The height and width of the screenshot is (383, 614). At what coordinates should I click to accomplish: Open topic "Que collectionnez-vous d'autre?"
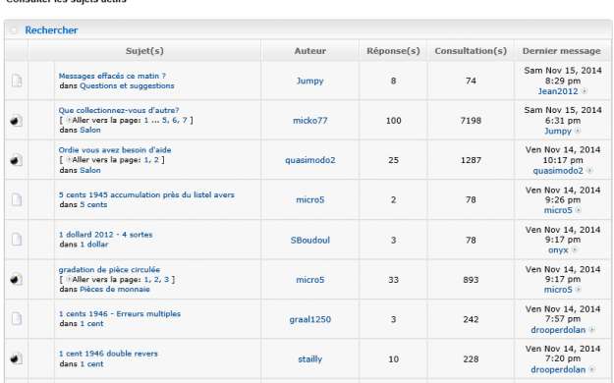tap(119, 110)
